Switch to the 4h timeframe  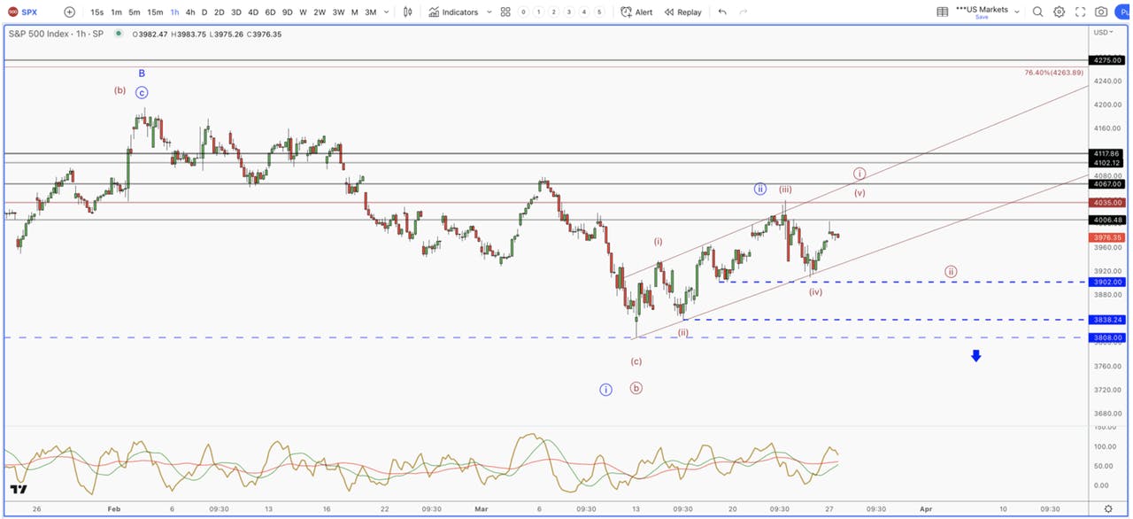pos(190,12)
